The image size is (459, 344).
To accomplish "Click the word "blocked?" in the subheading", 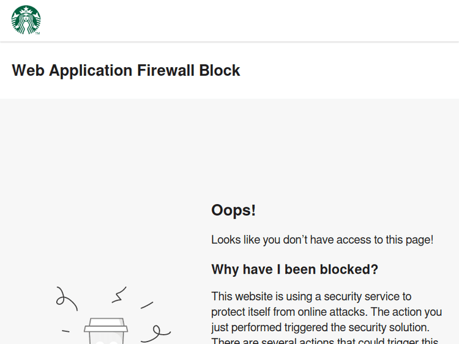I will 351,269.
